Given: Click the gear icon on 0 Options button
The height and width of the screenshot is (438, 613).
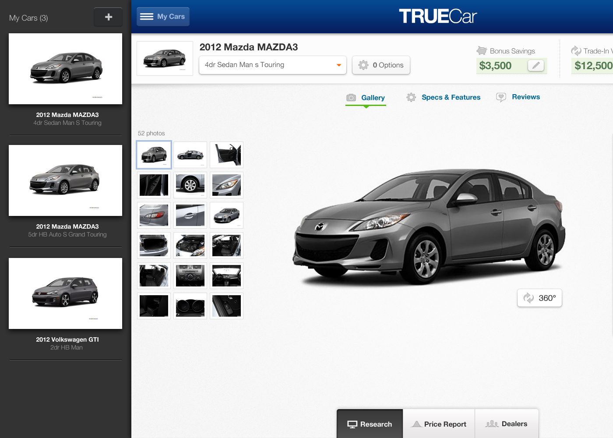Looking at the screenshot, I should [363, 65].
